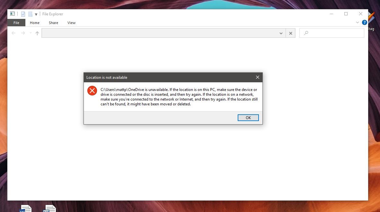Go back using the back arrow
Image resolution: width=380 pixels, height=212 pixels.
coord(13,33)
